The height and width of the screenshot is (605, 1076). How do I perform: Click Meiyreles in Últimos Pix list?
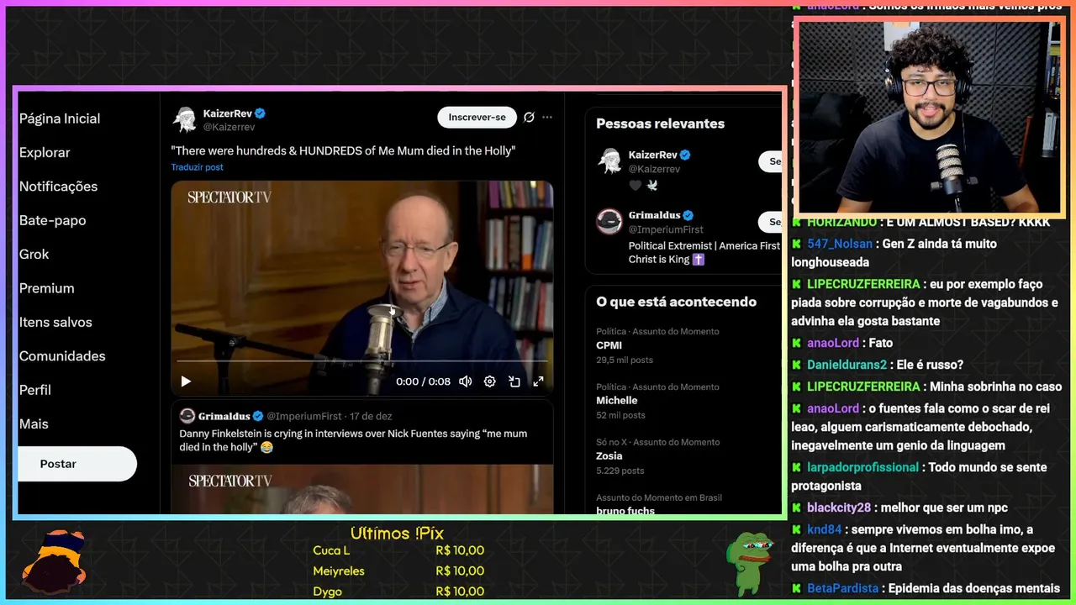point(339,571)
